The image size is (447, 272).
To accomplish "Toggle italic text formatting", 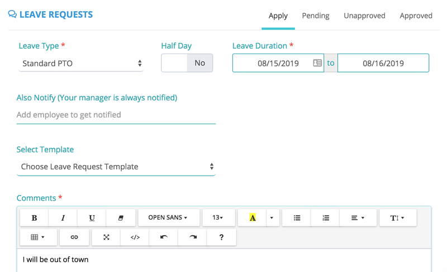I will [63, 218].
